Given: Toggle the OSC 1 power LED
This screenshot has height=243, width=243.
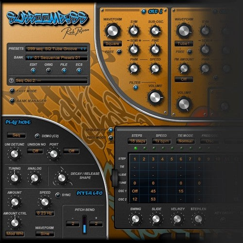Looking at the screenshot, I should pos(143,11).
